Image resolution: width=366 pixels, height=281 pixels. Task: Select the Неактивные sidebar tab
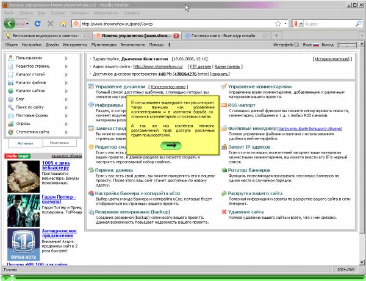pyautogui.click(x=59, y=143)
